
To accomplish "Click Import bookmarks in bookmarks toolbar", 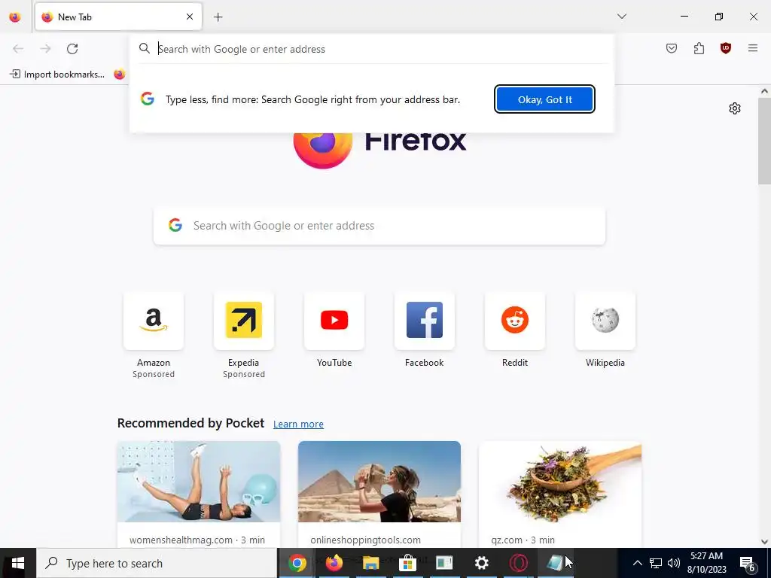I will pos(57,75).
